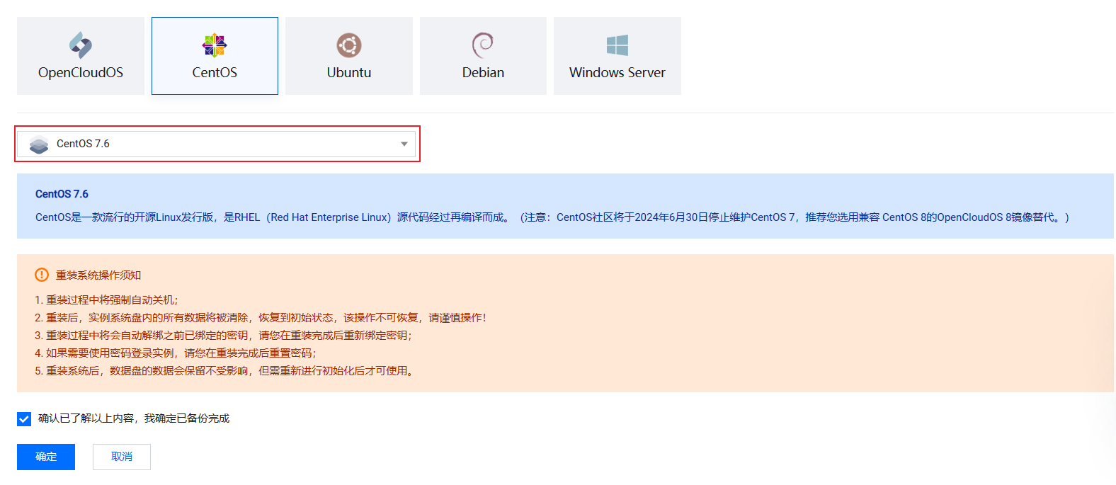The height and width of the screenshot is (485, 1116).
Task: Click the Windows Server logo icon
Action: click(617, 45)
